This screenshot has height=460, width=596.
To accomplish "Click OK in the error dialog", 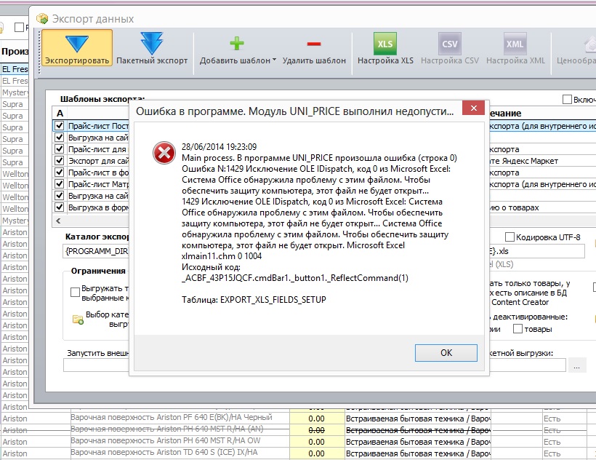I will click(446, 353).
